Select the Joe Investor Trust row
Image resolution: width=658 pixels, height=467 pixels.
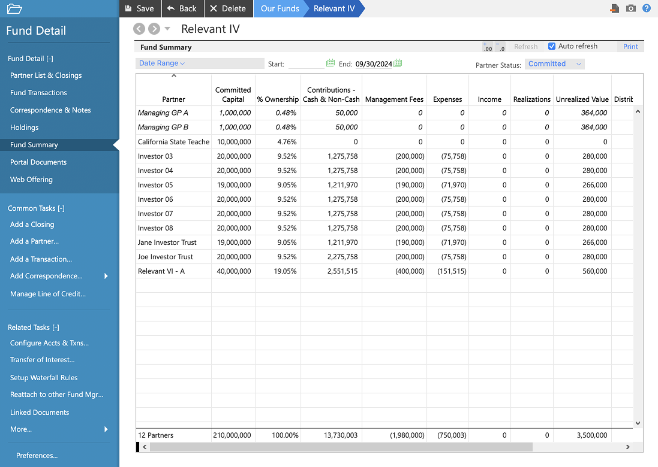pyautogui.click(x=384, y=257)
